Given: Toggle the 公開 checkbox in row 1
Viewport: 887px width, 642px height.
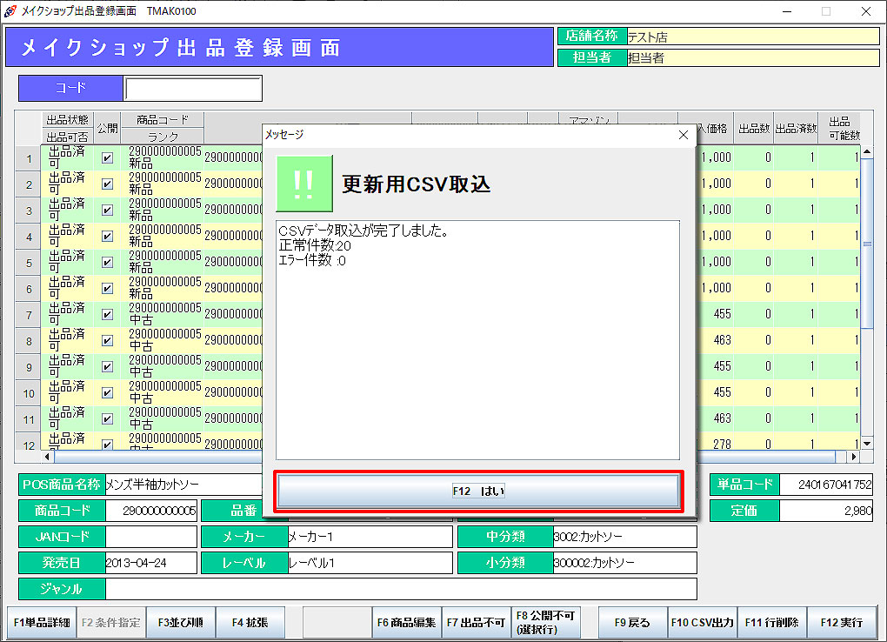Looking at the screenshot, I should [x=107, y=158].
